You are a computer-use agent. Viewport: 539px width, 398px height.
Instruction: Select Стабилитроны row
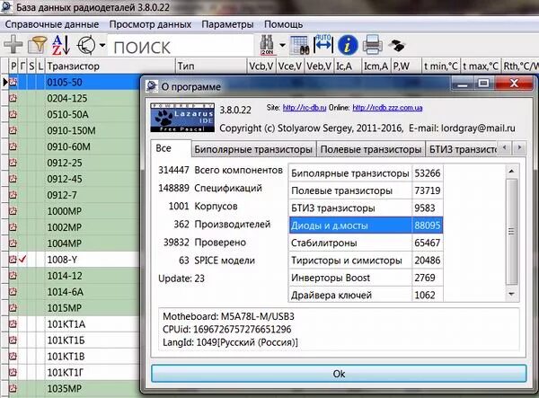(x=366, y=243)
